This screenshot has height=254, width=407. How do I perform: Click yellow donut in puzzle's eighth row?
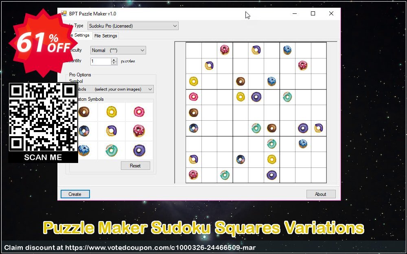pos(272,159)
